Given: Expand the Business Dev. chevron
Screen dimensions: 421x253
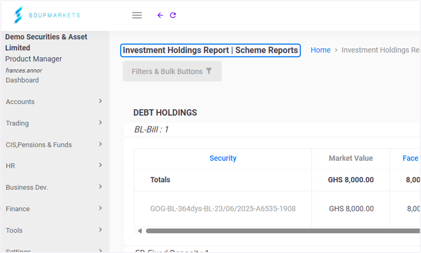Looking at the screenshot, I should click(x=100, y=187).
